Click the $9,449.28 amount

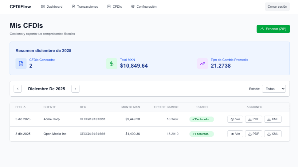133,119
